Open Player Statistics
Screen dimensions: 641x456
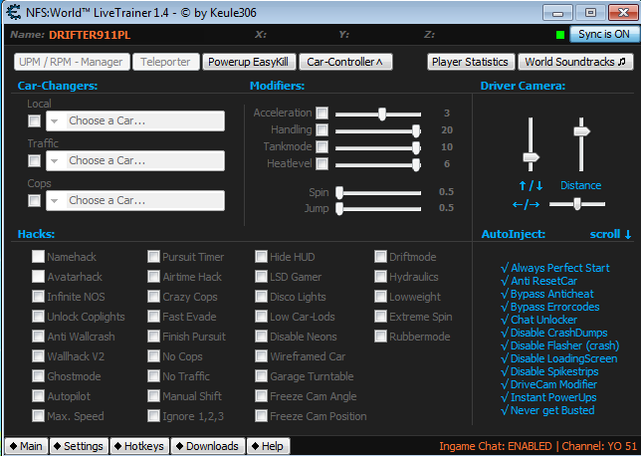(x=471, y=62)
